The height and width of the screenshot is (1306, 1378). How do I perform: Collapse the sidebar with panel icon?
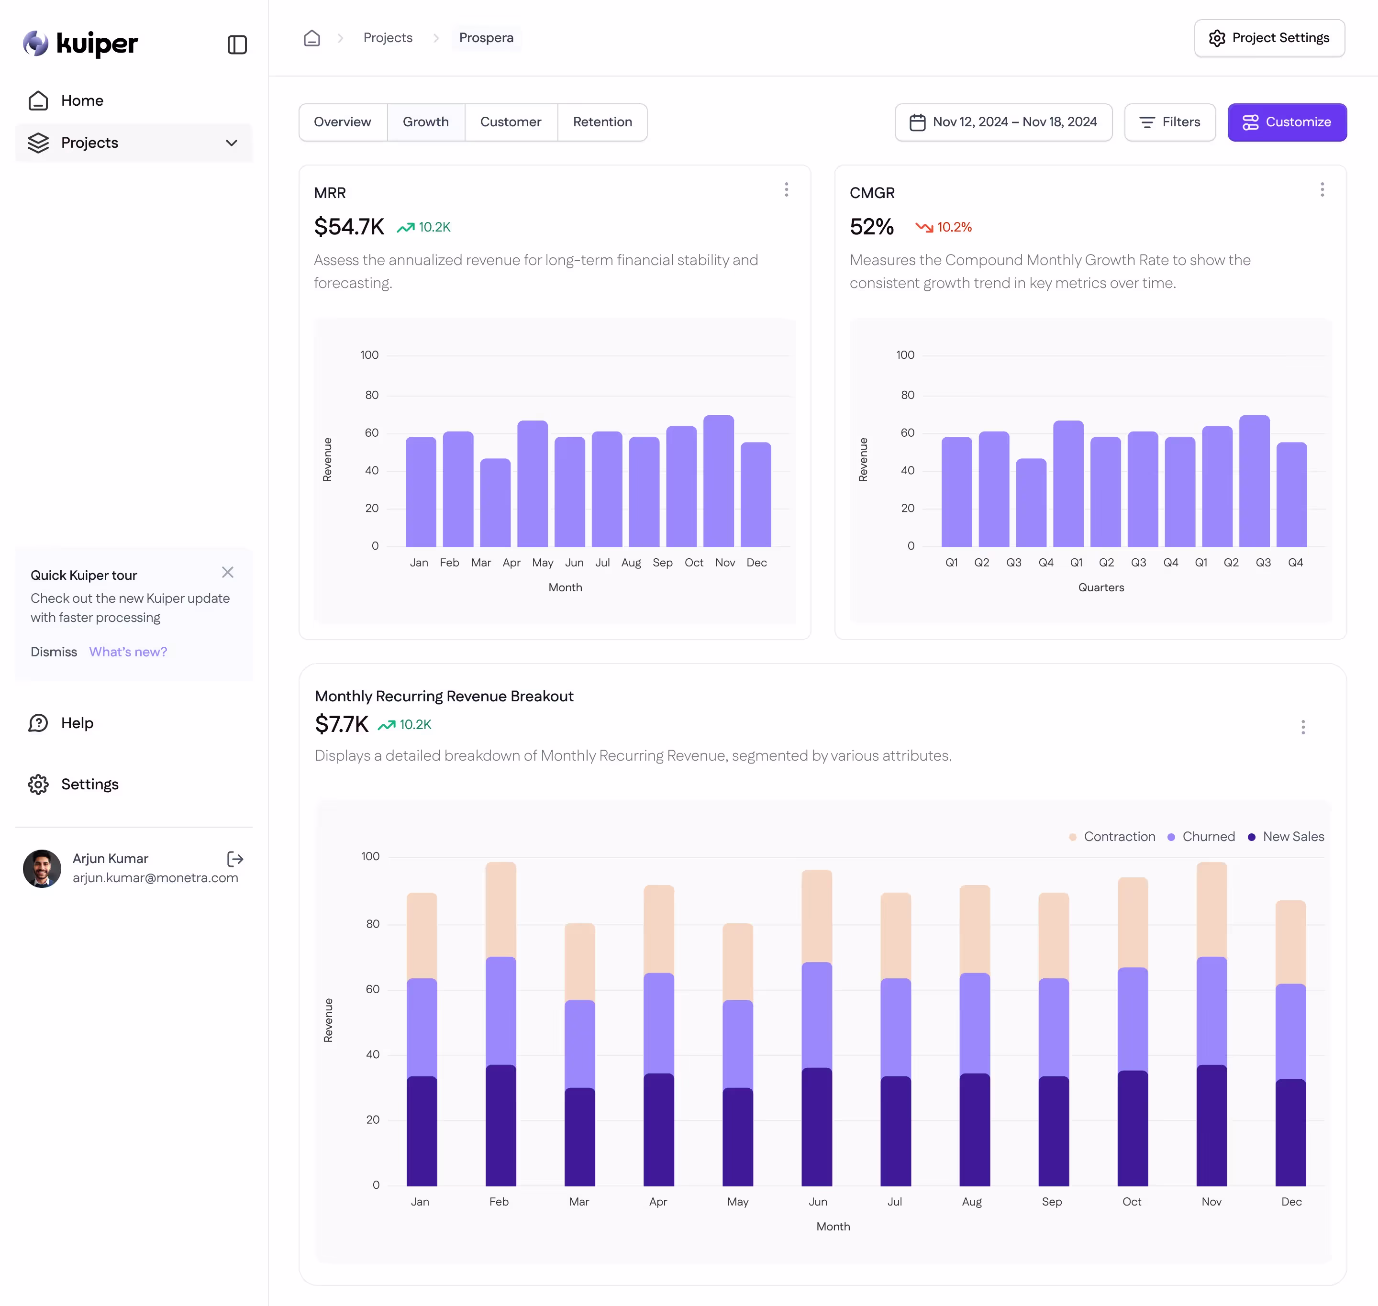pyautogui.click(x=237, y=44)
